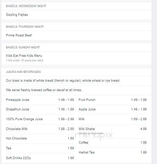Click the Bagels: Wednesday Night section header
Screen dimensions: 157x164
click(26, 6)
